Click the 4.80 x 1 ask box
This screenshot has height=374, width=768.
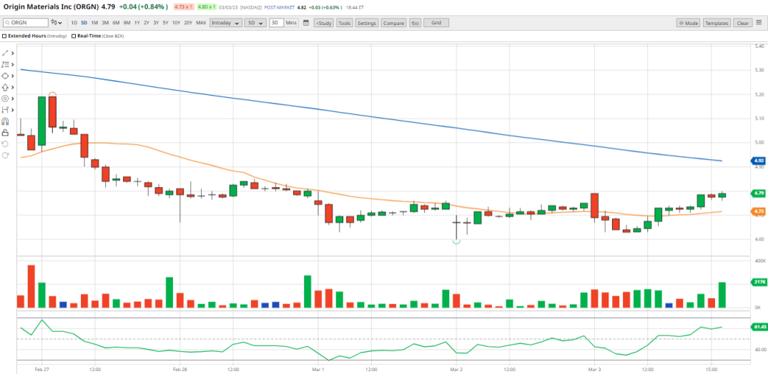(207, 7)
